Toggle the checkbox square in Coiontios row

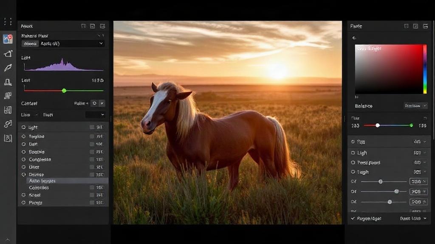[92, 188]
